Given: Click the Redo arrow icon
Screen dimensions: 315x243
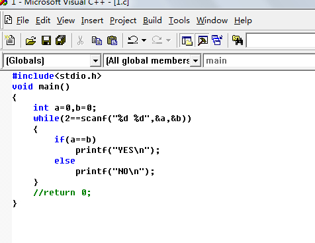Looking at the screenshot, I should click(157, 40).
